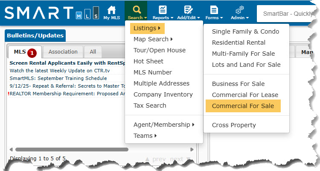Select MLS Number search option

pyautogui.click(x=153, y=72)
